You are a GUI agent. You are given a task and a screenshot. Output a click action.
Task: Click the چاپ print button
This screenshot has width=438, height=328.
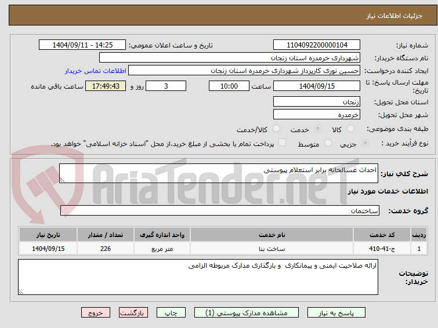171,313
